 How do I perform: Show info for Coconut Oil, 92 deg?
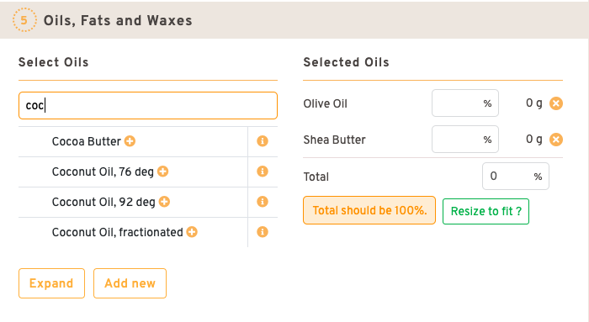[263, 202]
